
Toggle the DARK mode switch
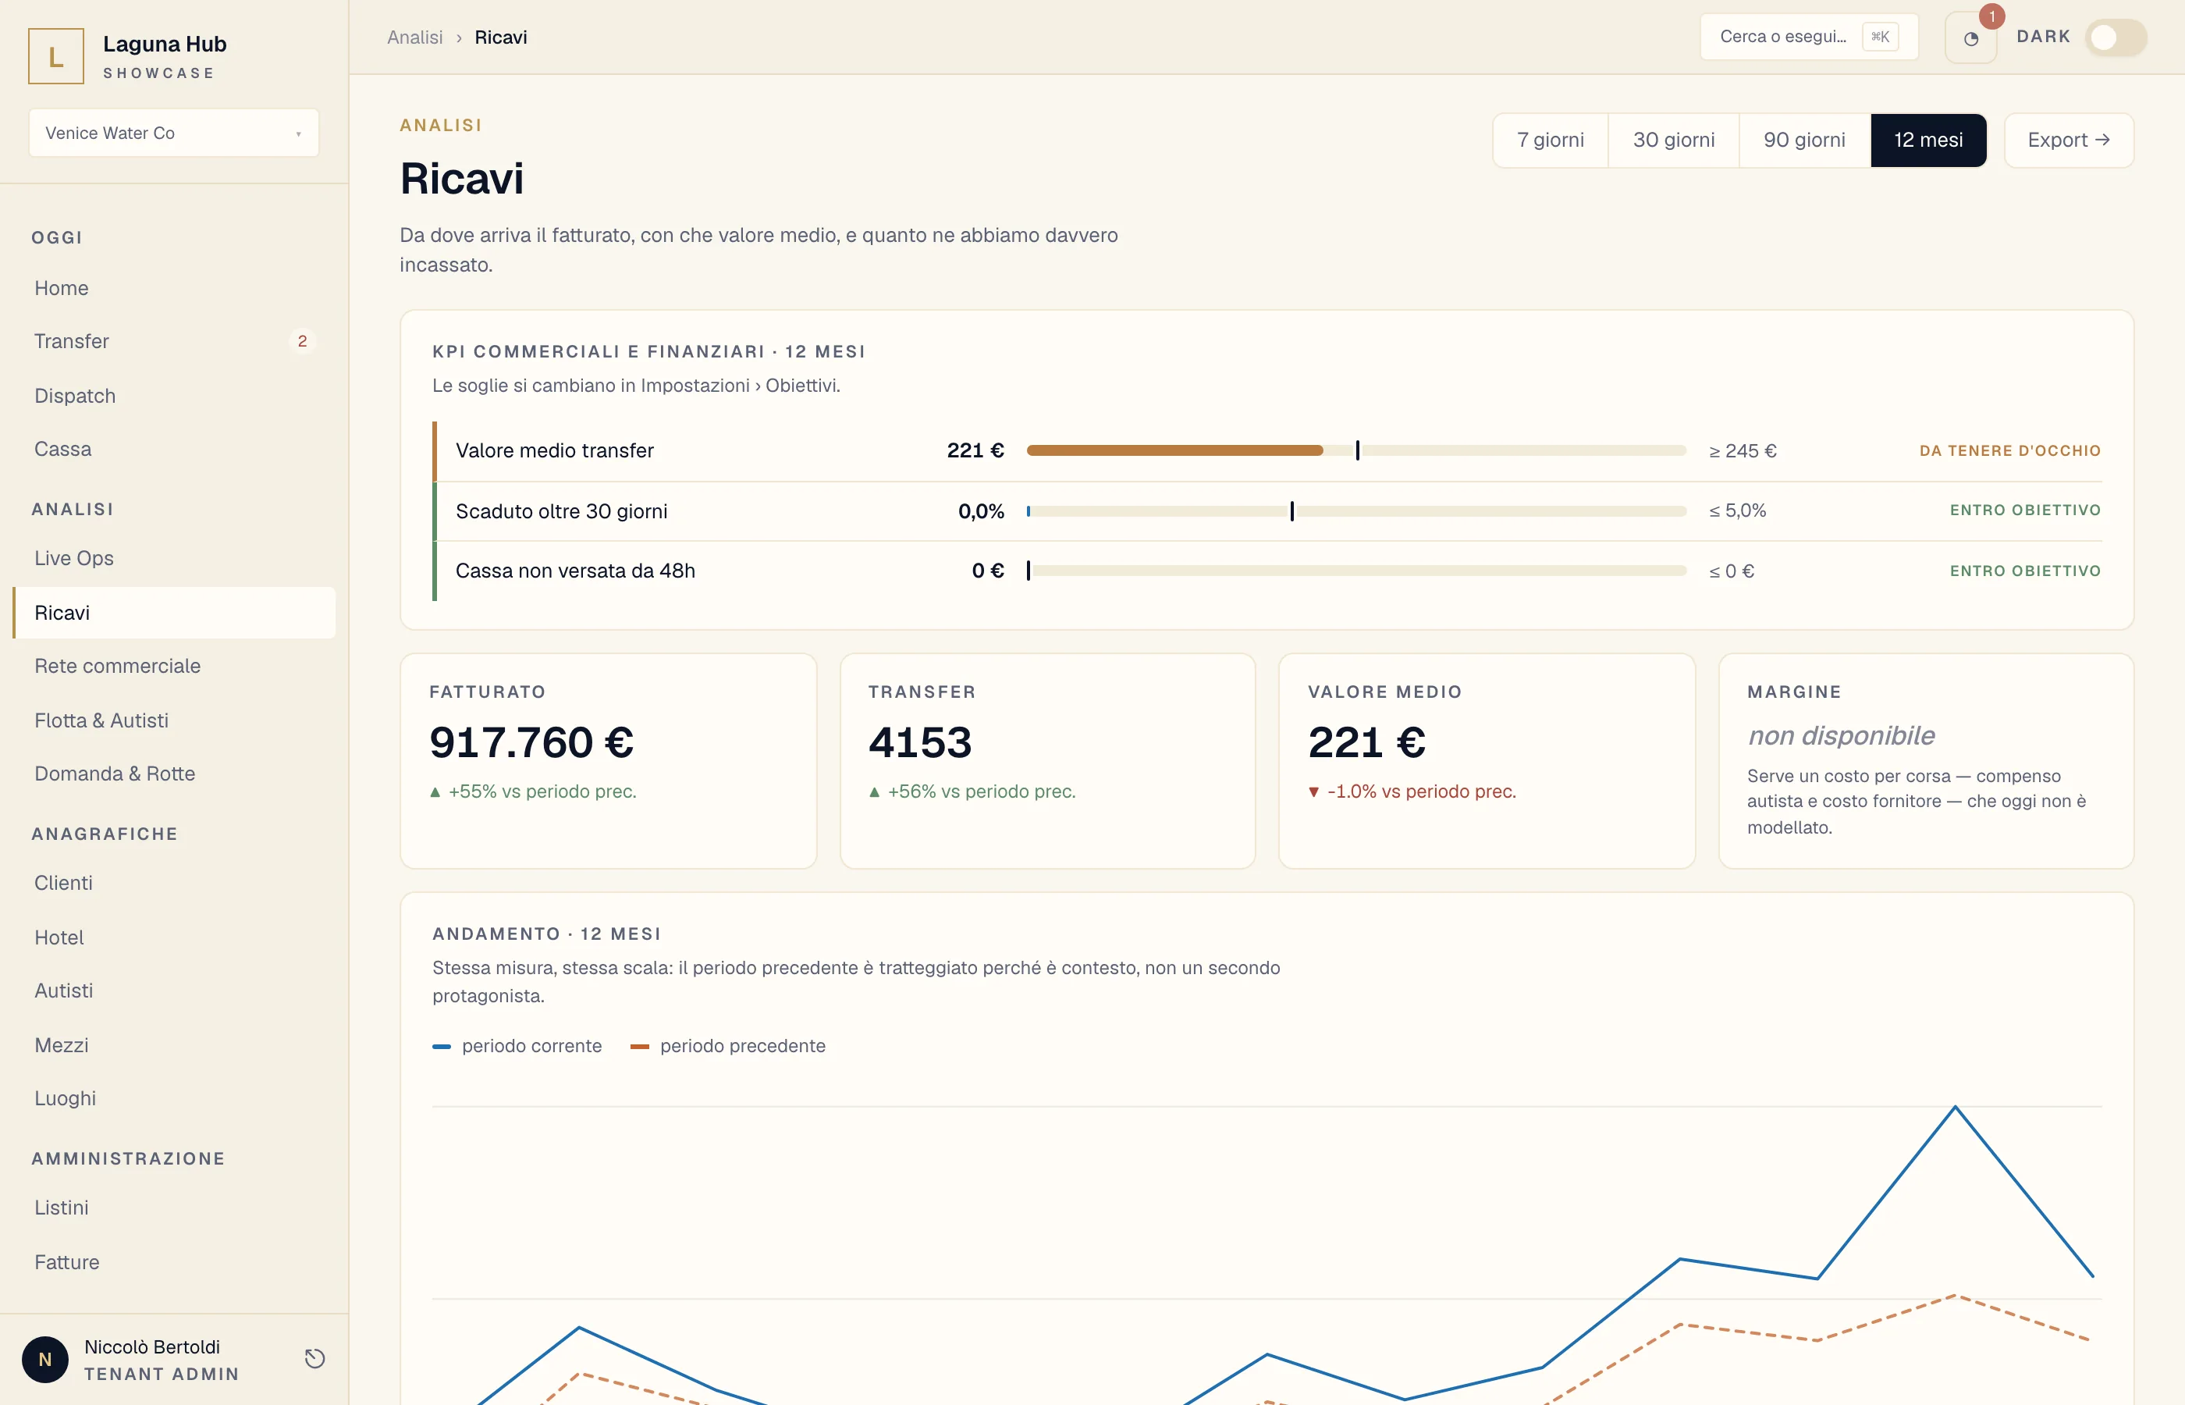(2116, 37)
